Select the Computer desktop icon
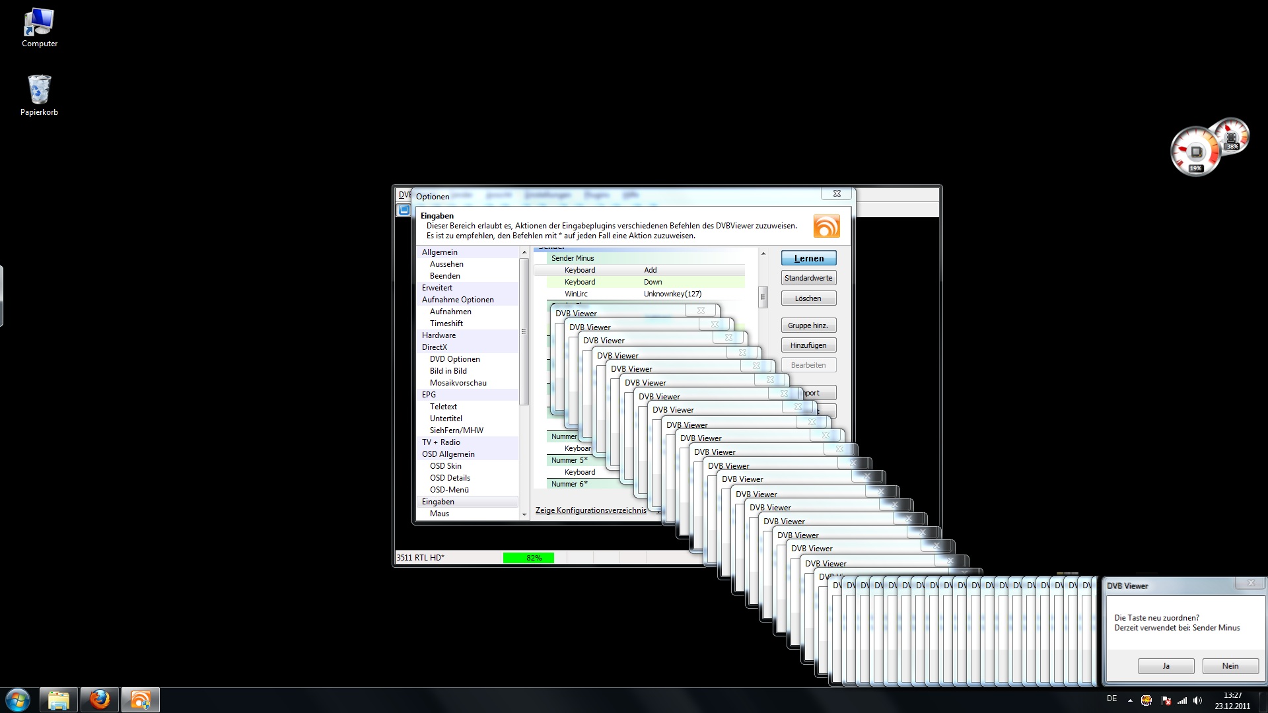The image size is (1268, 713). [x=39, y=28]
